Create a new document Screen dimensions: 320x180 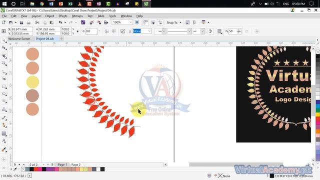3,22
